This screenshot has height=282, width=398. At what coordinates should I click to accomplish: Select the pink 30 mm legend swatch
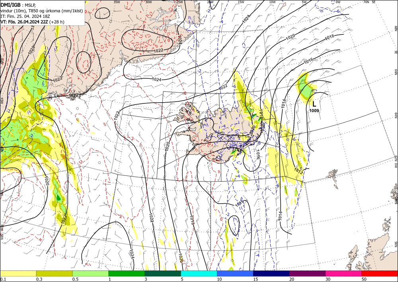[344, 273]
